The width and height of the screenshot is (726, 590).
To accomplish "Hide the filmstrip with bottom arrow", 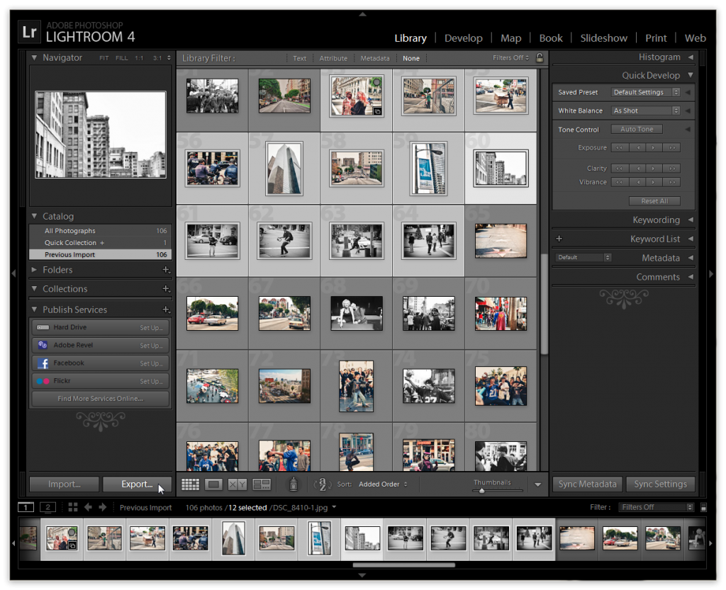I will tap(362, 574).
